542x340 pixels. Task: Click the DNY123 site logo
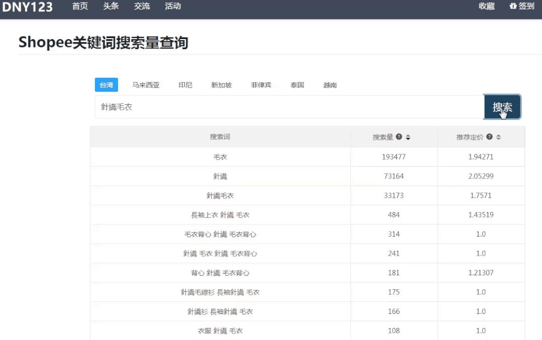pos(27,7)
